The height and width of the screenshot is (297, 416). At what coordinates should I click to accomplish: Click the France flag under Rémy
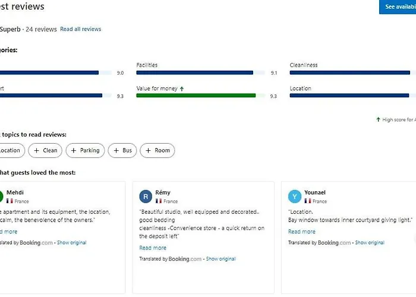pos(159,201)
